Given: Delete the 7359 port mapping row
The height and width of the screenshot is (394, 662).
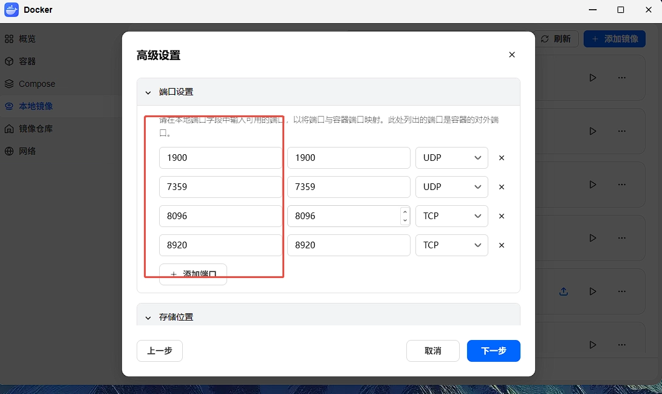Looking at the screenshot, I should [x=502, y=187].
